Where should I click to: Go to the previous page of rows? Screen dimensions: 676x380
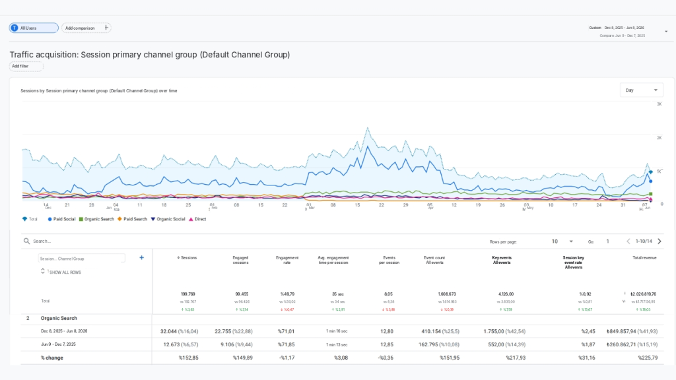click(x=628, y=241)
